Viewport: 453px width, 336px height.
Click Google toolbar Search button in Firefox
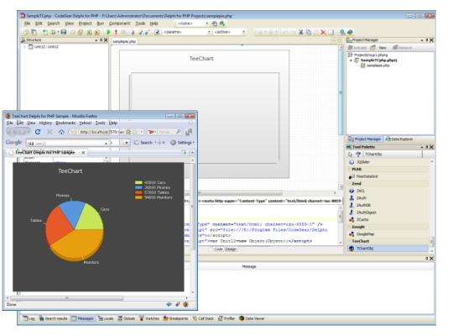(x=143, y=143)
